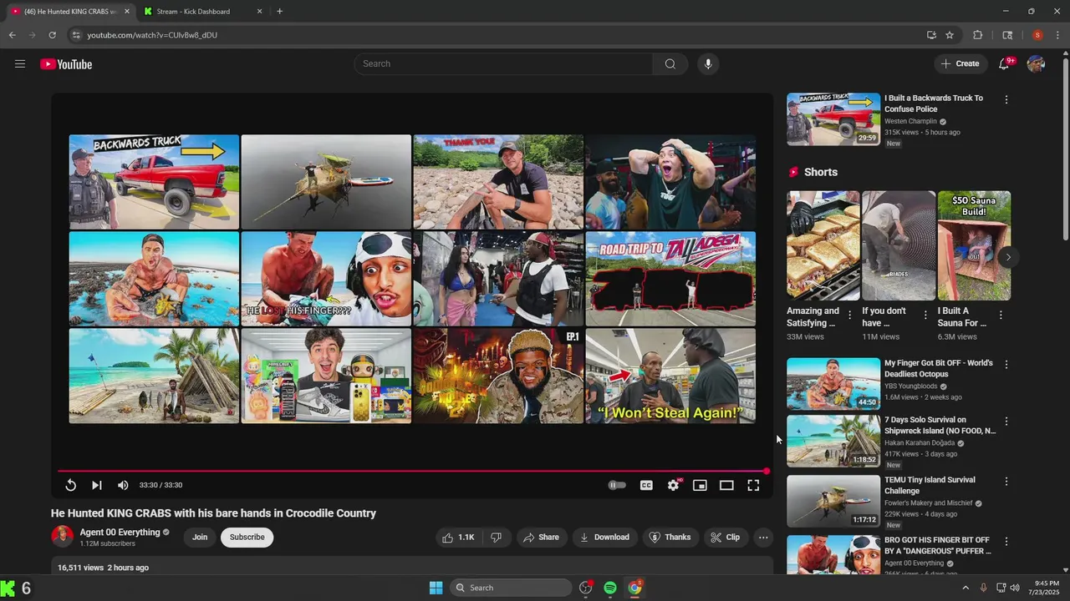Viewport: 1070px width, 601px height.
Task: Open options for Amazing and Satisfying short
Action: click(850, 315)
